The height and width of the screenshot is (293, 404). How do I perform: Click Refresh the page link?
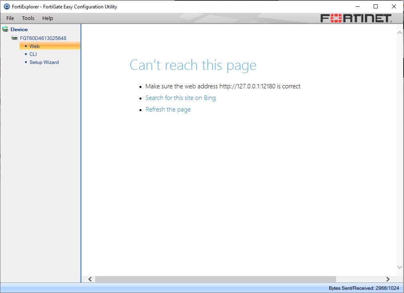[168, 110]
